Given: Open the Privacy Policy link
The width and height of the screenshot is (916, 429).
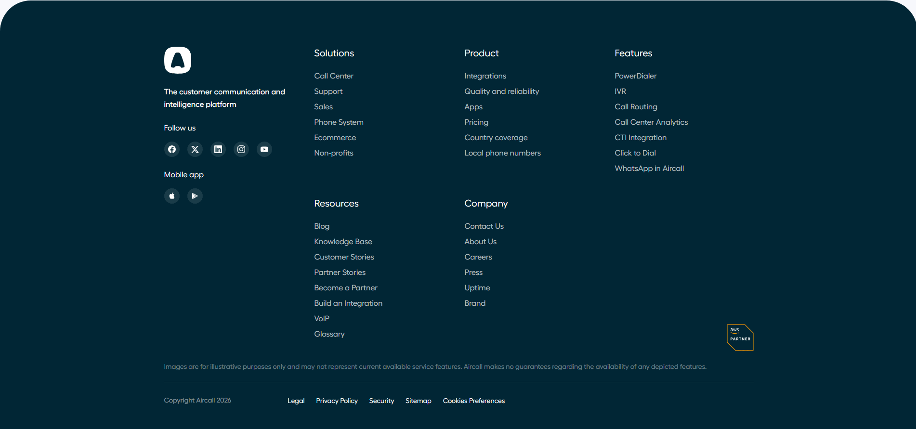Looking at the screenshot, I should click(337, 401).
